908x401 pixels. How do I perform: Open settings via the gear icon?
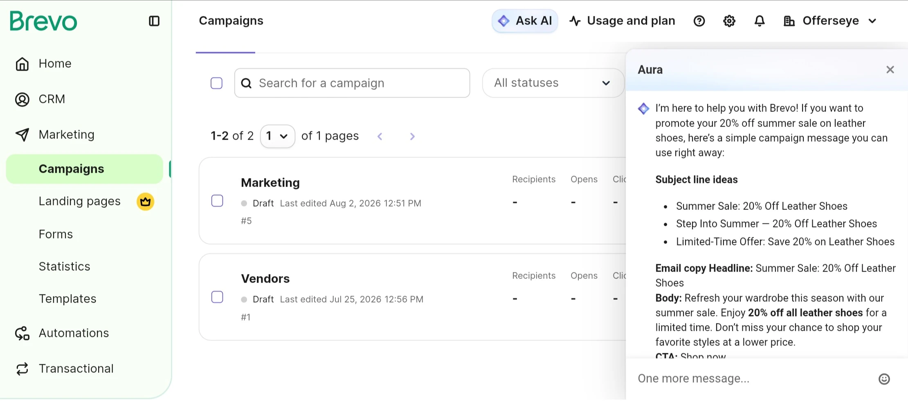(729, 21)
